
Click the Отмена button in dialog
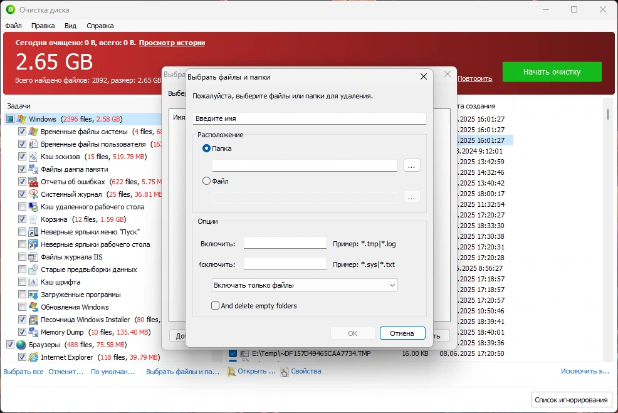pyautogui.click(x=402, y=333)
